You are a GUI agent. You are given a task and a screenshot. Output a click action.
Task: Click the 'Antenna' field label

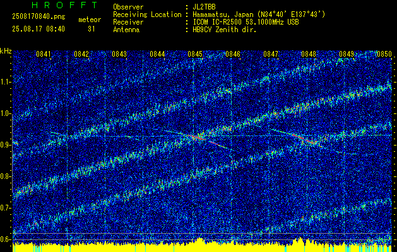[126, 30]
